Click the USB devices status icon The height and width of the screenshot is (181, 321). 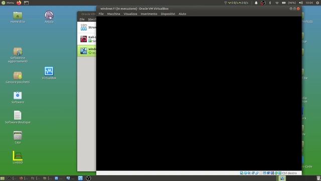257,173
